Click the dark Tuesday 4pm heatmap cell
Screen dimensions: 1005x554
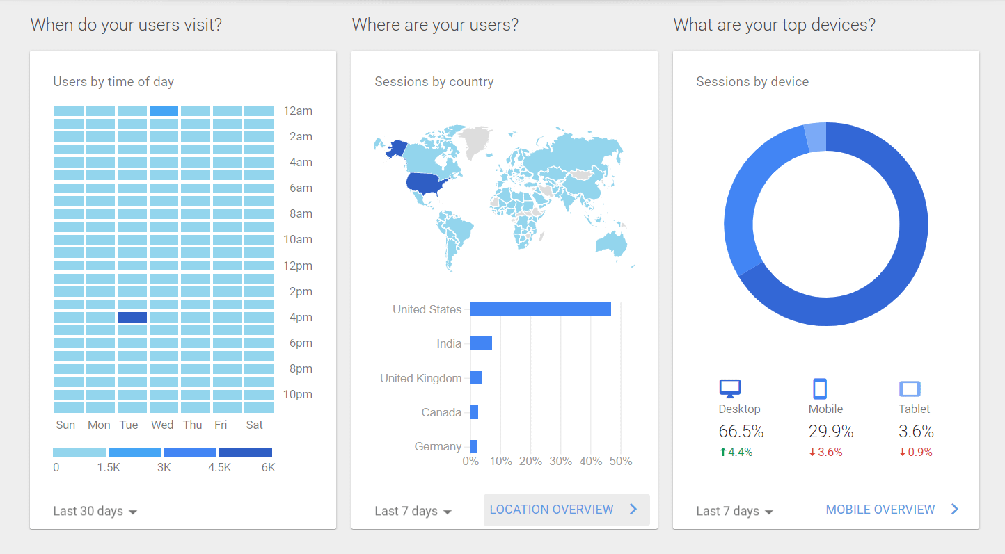(132, 318)
